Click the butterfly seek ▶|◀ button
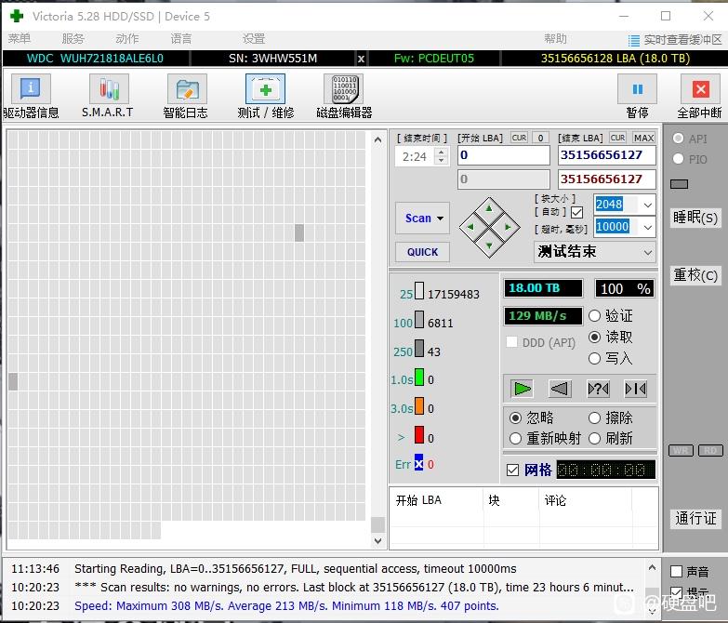This screenshot has width=728, height=623. point(636,389)
